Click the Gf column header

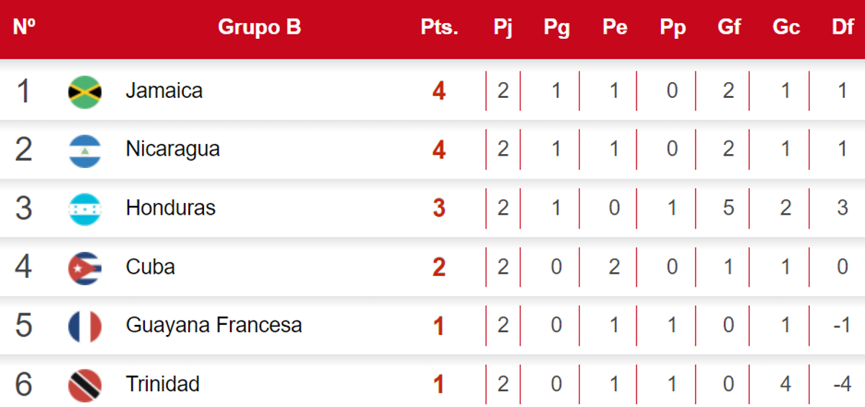tap(729, 27)
